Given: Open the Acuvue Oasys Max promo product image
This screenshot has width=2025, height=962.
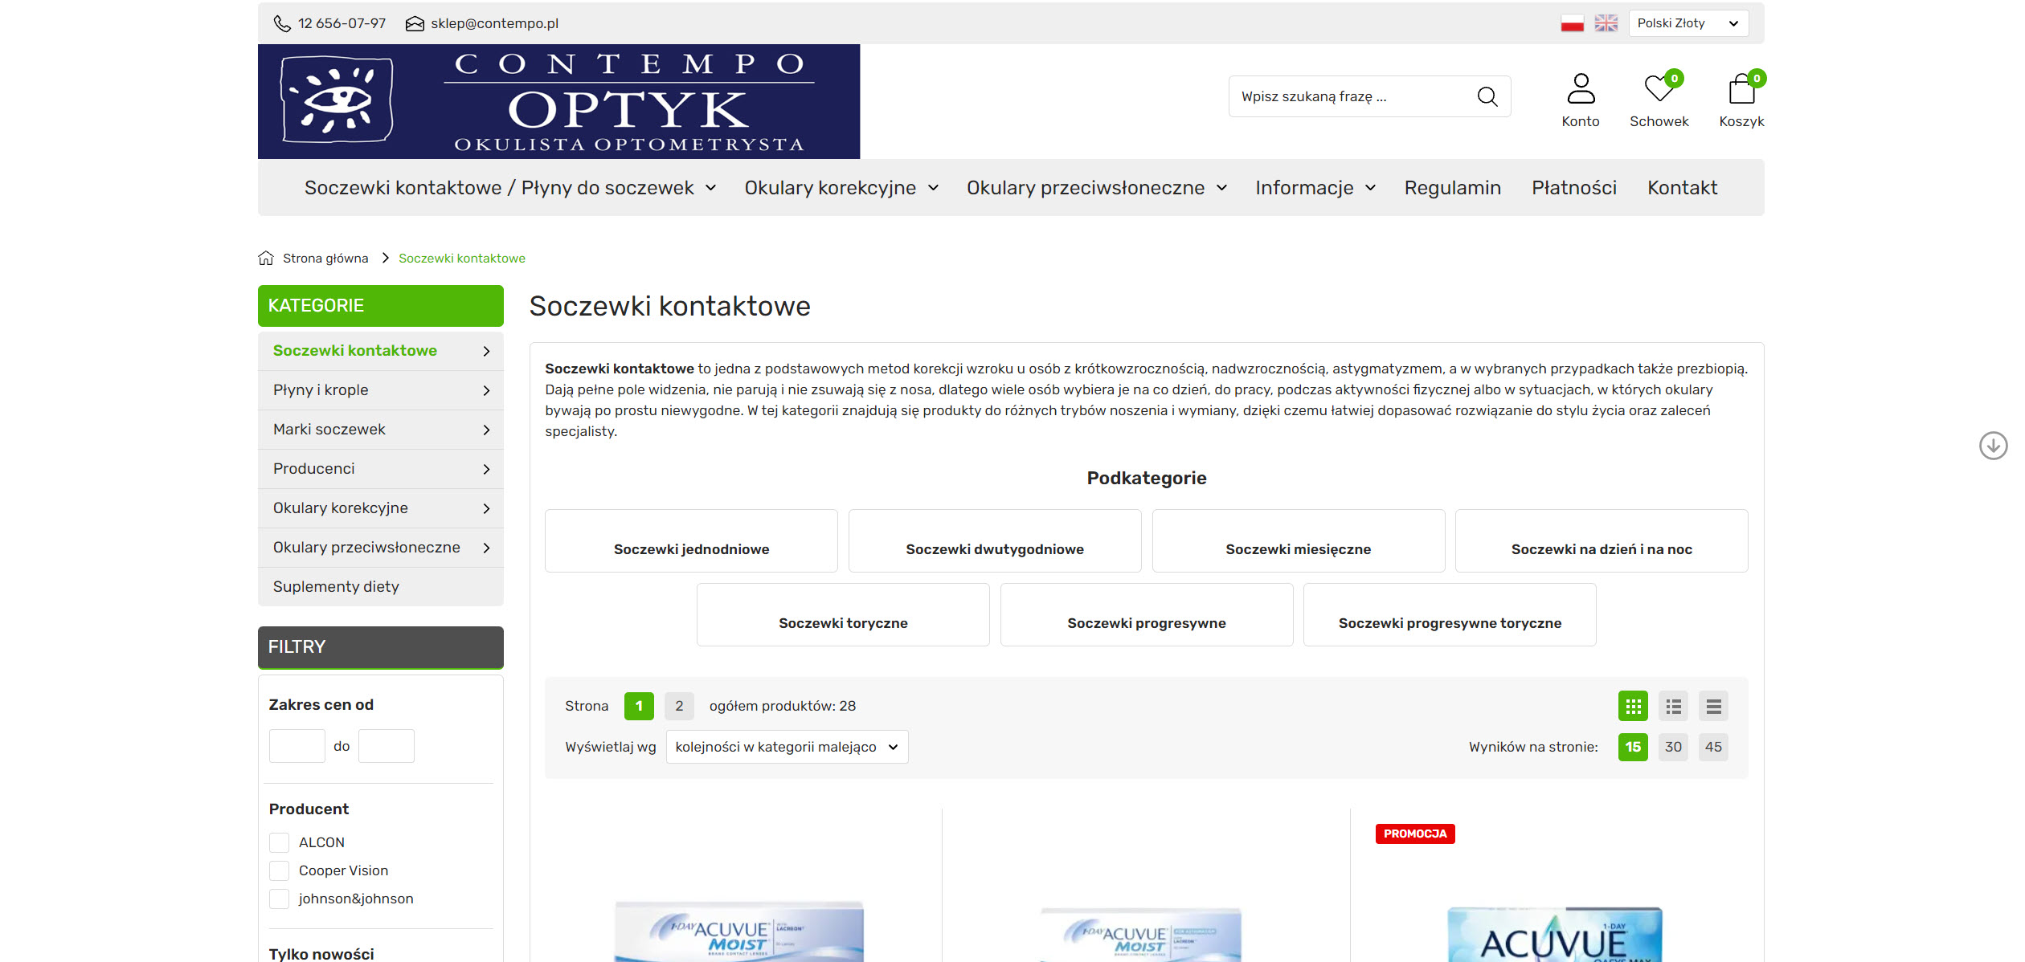Looking at the screenshot, I should (1554, 933).
